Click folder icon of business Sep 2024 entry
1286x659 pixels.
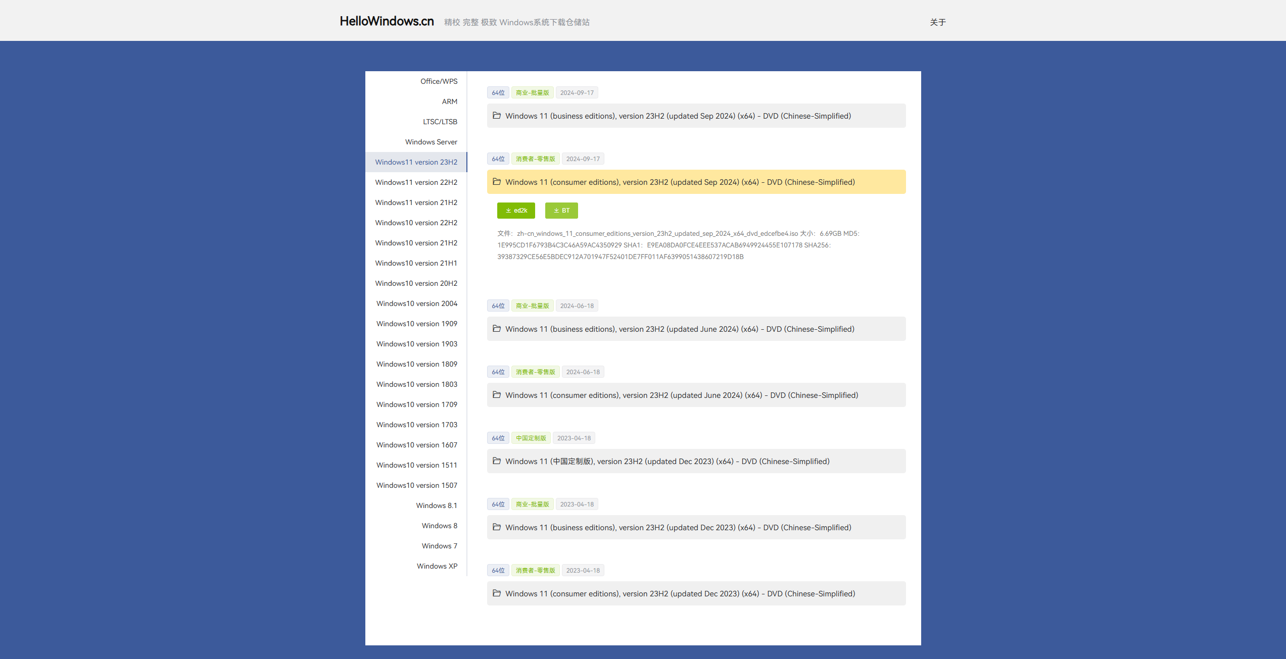(x=497, y=116)
